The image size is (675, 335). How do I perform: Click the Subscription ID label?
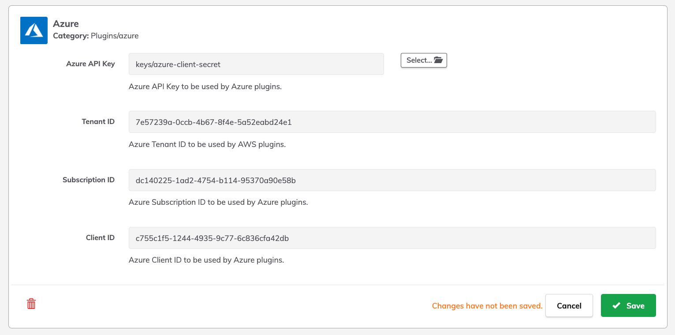(89, 180)
